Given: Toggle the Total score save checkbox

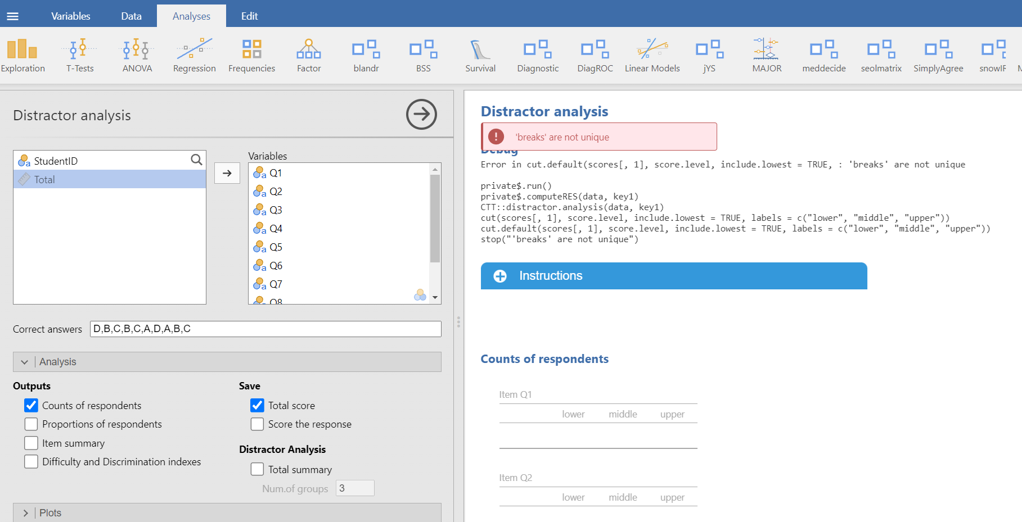Looking at the screenshot, I should pos(257,405).
